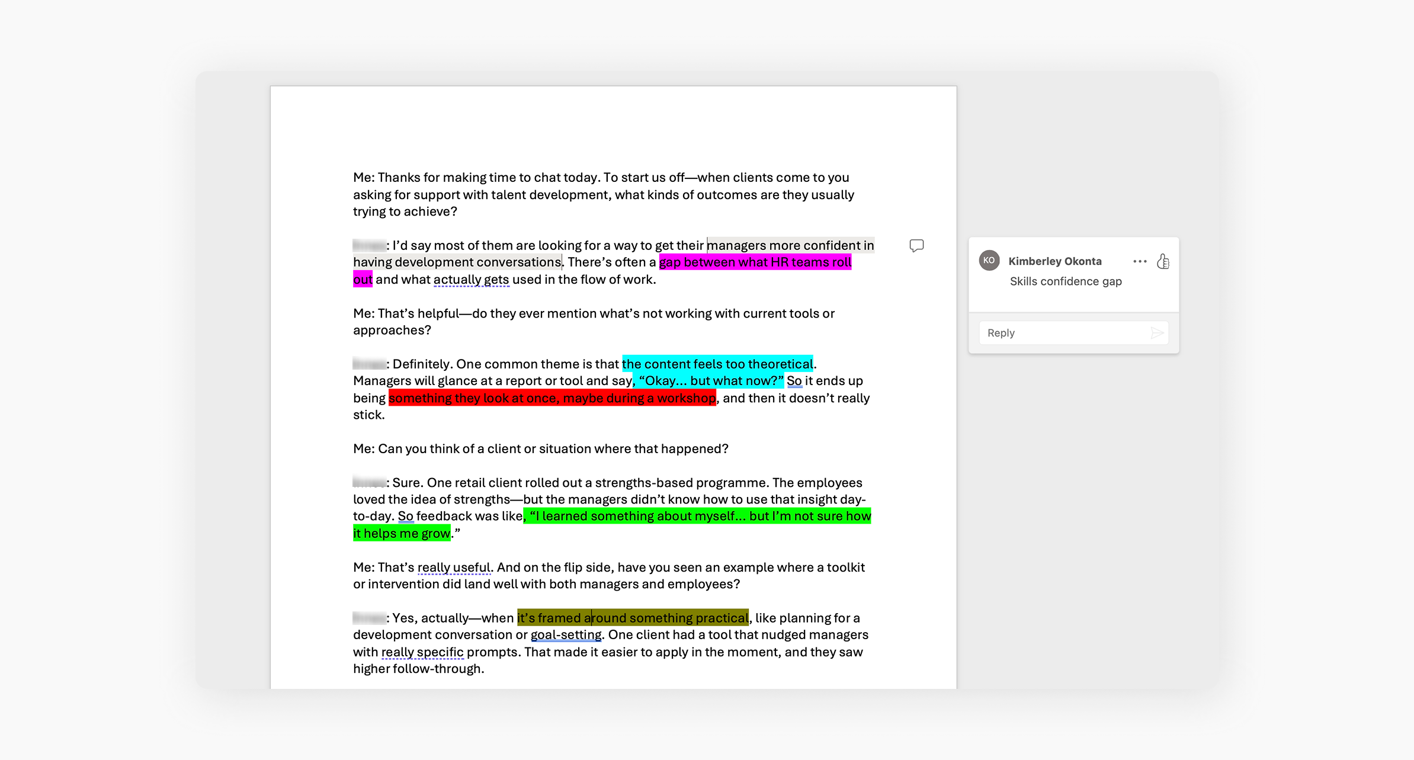Click the underlined word "goal-setting"
Screen dimensions: 1414x760
(x=566, y=635)
